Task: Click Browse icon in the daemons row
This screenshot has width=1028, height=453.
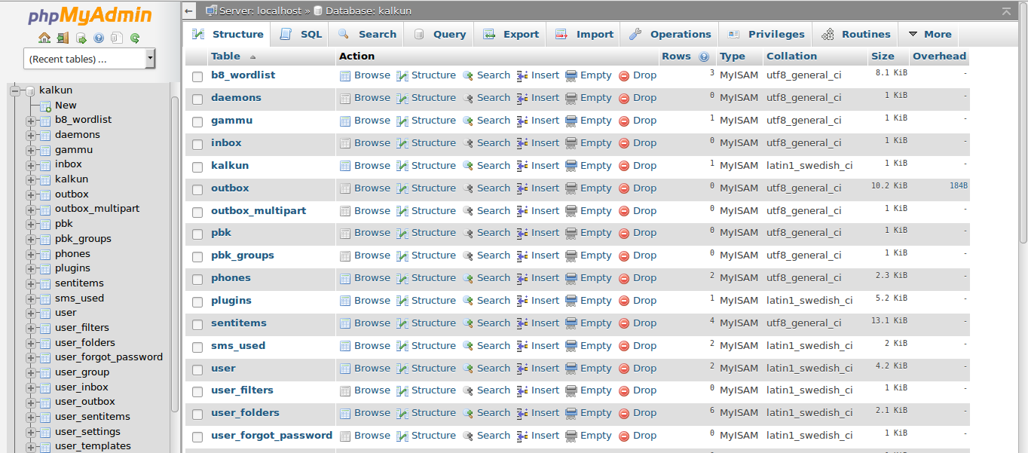Action: coord(345,98)
